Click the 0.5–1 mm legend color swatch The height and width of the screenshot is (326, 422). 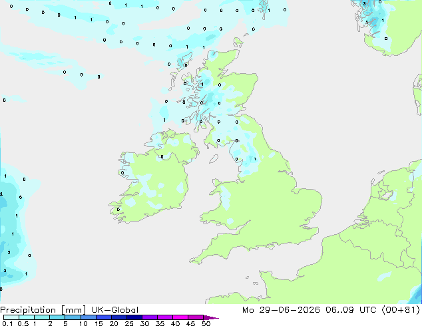27,317
